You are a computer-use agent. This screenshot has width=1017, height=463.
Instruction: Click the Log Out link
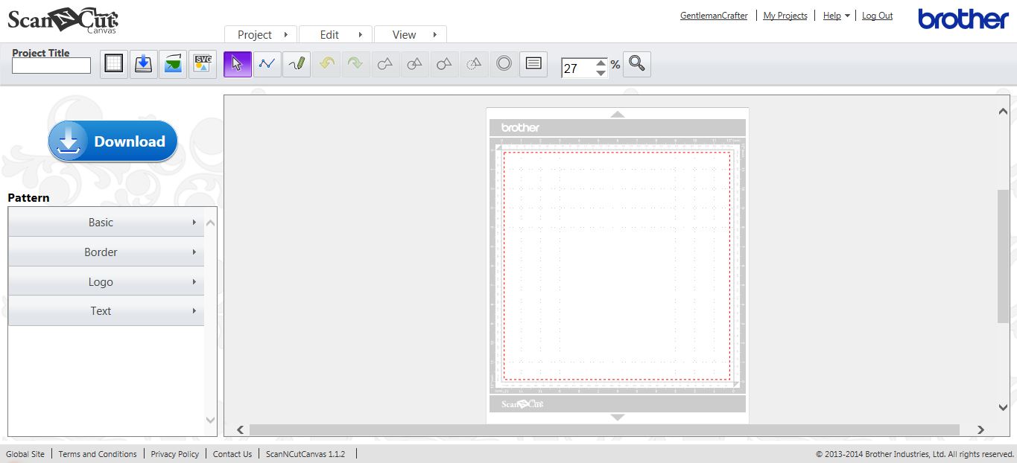[877, 15]
